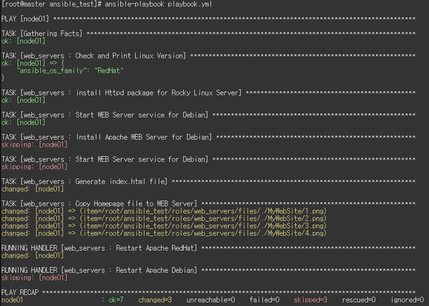The width and height of the screenshot is (429, 306).
Task: Select RUNNING HANDLER Restart Apache RedHat line
Action: [x=208, y=248]
